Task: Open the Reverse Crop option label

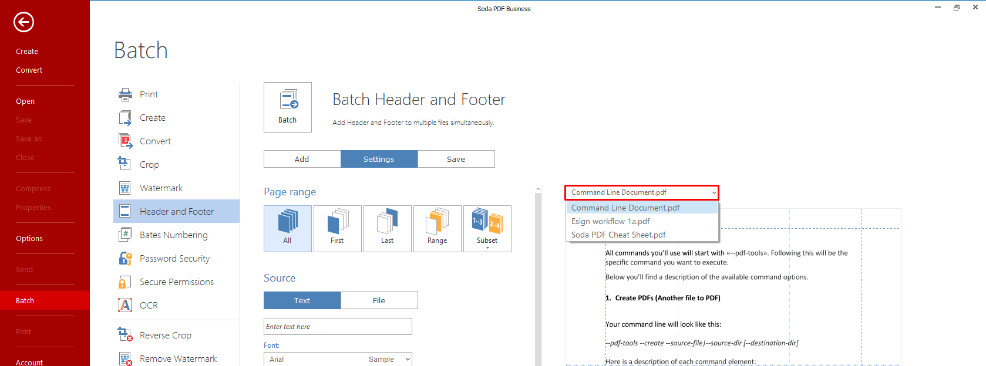Action: click(x=166, y=335)
